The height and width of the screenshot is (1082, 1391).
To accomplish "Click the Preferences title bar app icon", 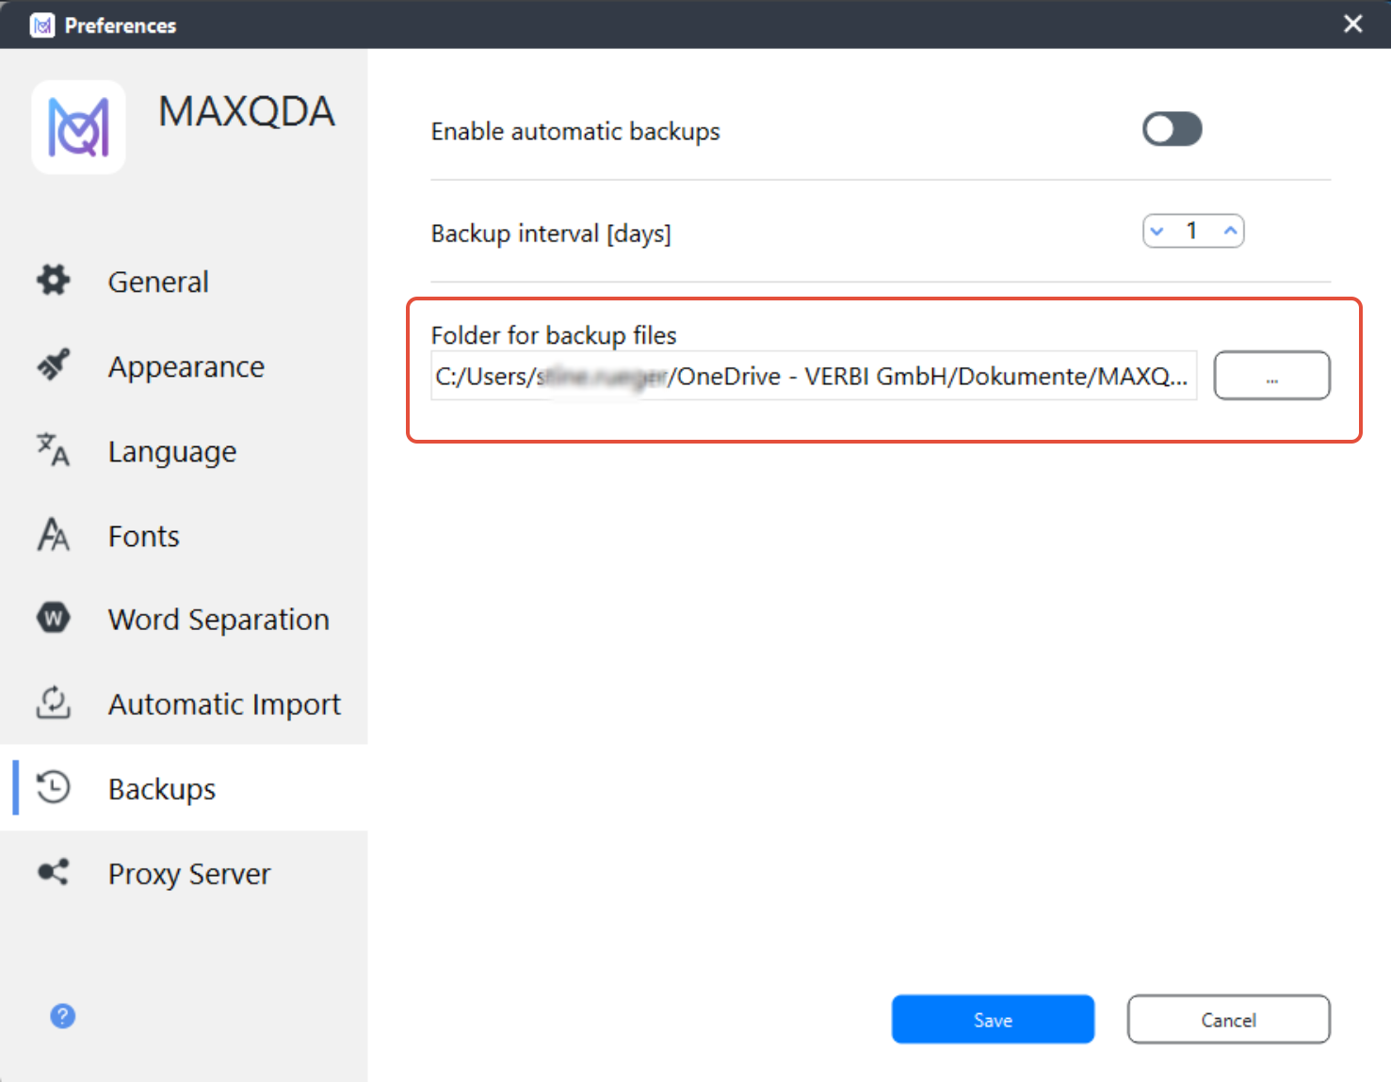I will point(42,25).
